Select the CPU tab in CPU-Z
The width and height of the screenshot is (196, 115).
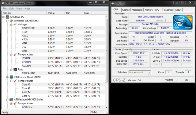(116, 10)
